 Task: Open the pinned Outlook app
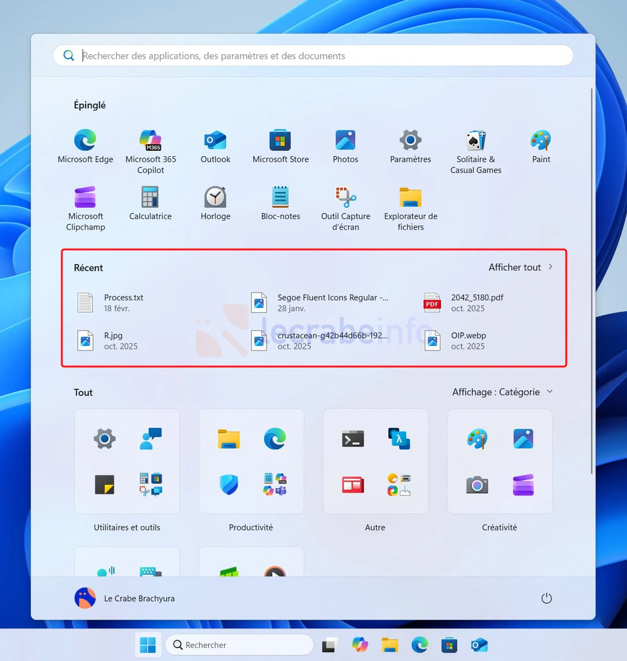[x=216, y=147]
